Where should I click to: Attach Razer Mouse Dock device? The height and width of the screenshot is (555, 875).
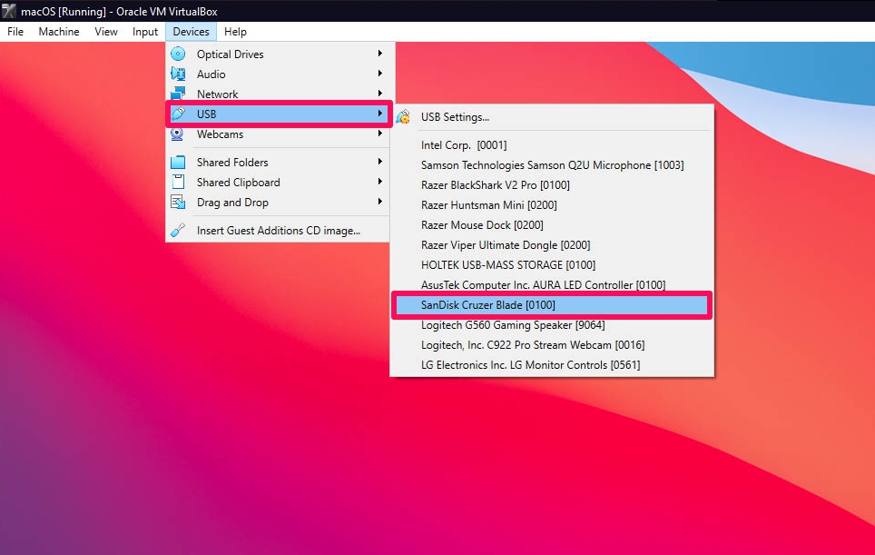pyautogui.click(x=551, y=225)
